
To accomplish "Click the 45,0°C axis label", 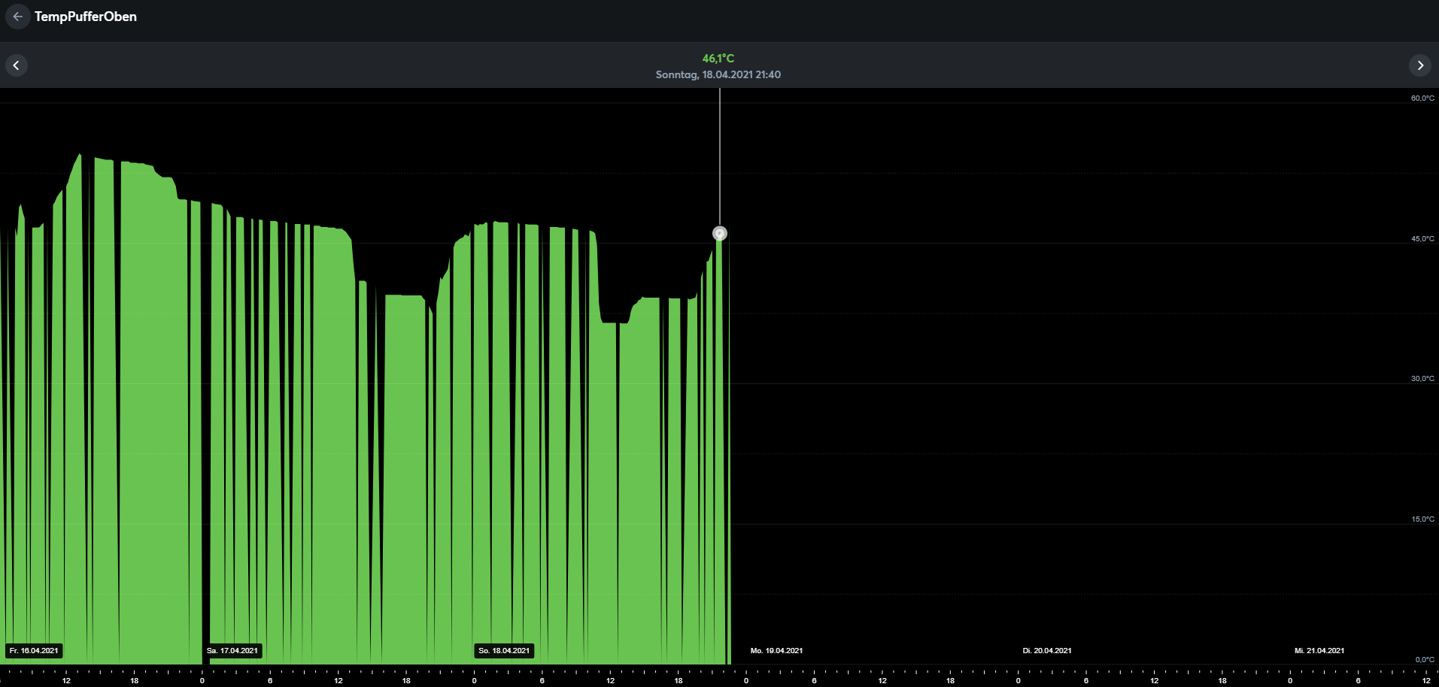I will 1422,239.
